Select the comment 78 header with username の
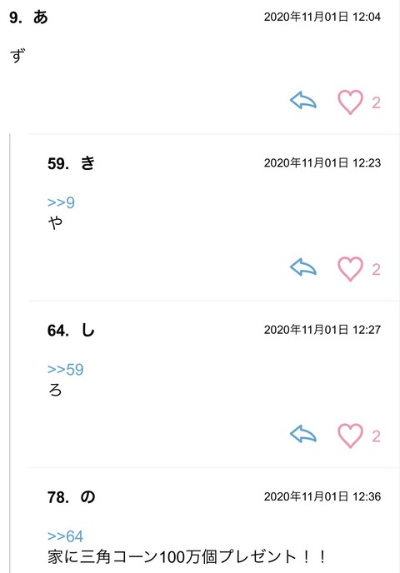The height and width of the screenshot is (573, 400). [x=72, y=497]
